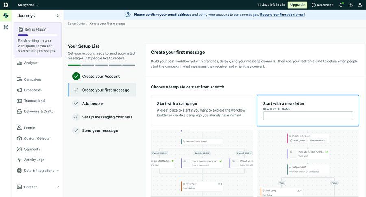Screen dimensions: 366x197
Task: Open the Nicelydone workspace switcher
Action: click(x=28, y=5)
